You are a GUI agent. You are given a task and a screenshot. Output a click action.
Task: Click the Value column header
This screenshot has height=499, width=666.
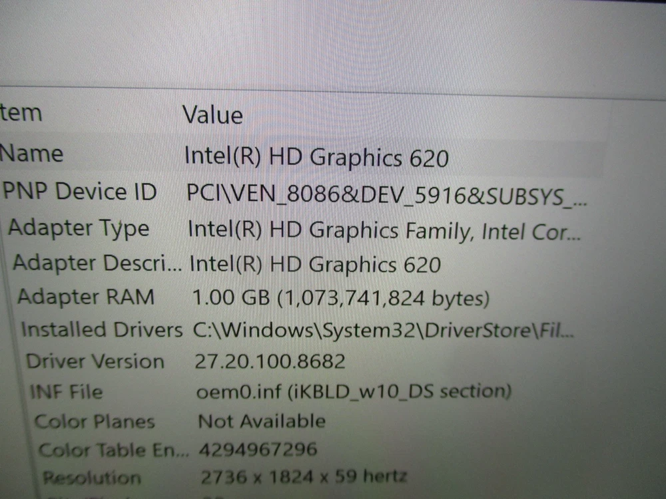[x=212, y=115]
